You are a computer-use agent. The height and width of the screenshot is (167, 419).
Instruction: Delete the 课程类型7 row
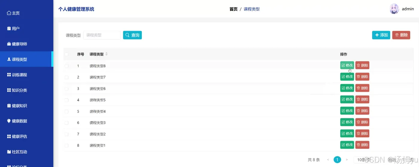point(362,76)
